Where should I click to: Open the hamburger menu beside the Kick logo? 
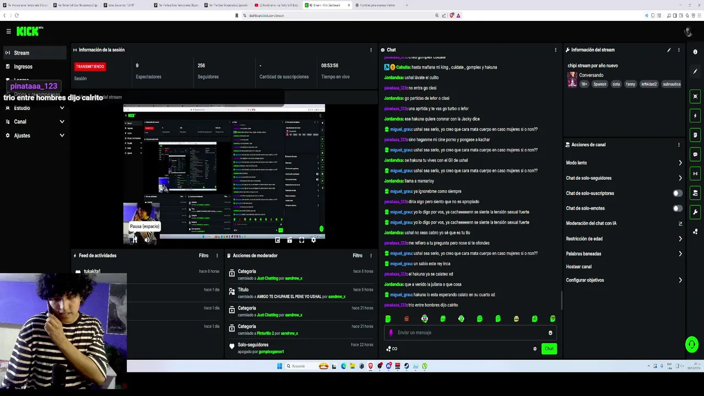(8, 31)
